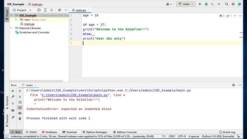Collapse all in the Project panel
This screenshot has height=139, width=247.
(x=51, y=10)
